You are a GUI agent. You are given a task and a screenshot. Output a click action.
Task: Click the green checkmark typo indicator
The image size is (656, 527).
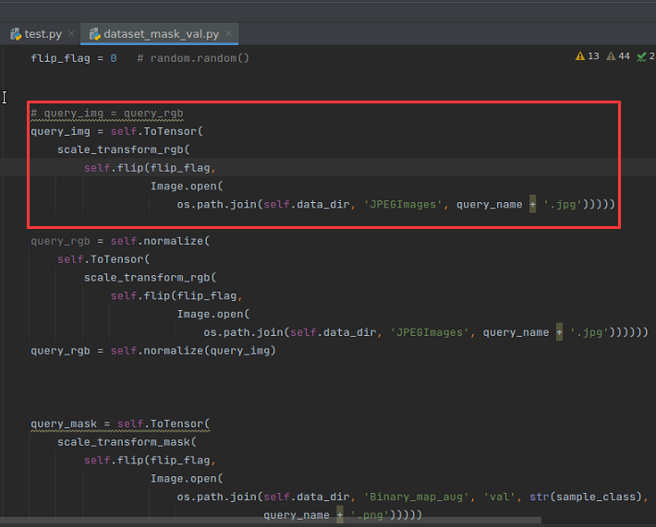point(646,56)
